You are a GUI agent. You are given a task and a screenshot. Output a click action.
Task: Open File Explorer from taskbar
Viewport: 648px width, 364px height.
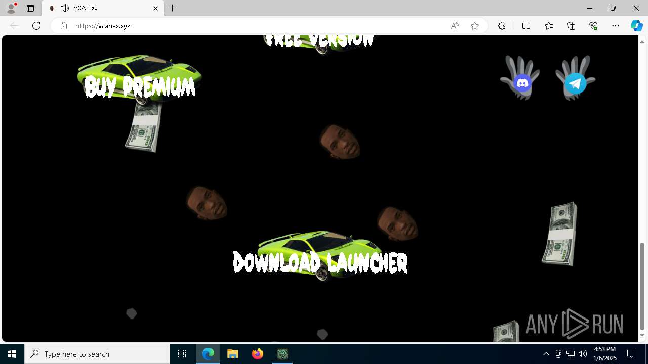[x=233, y=354]
